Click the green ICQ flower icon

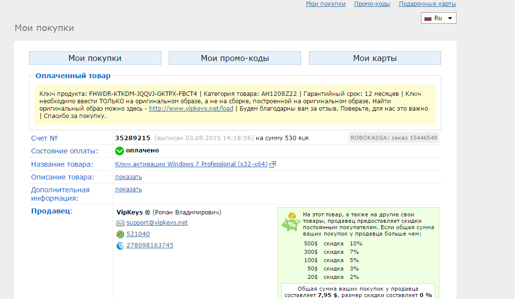tap(121, 235)
